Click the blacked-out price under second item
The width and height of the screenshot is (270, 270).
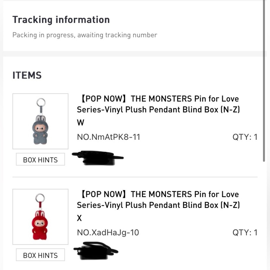pos(96,251)
